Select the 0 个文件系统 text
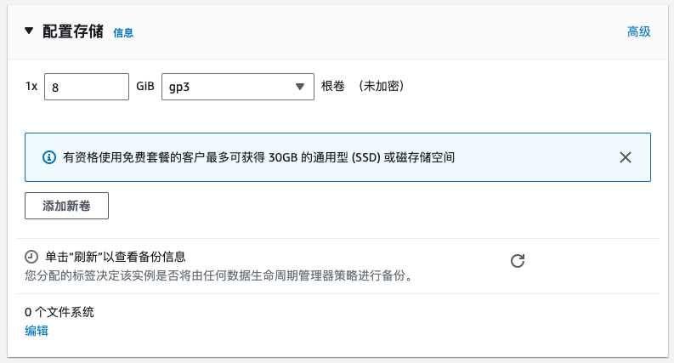 (x=59, y=312)
